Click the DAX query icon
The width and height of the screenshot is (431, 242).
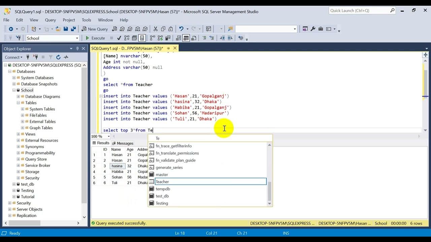coord(145,29)
